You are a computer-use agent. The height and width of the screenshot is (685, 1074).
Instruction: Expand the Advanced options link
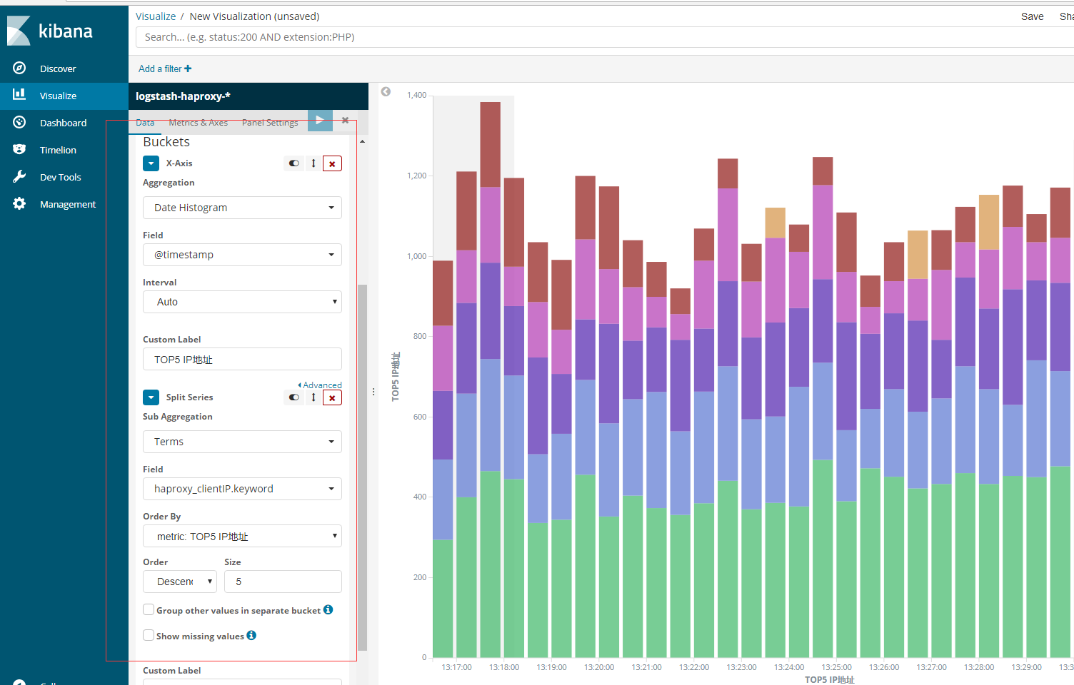point(320,385)
